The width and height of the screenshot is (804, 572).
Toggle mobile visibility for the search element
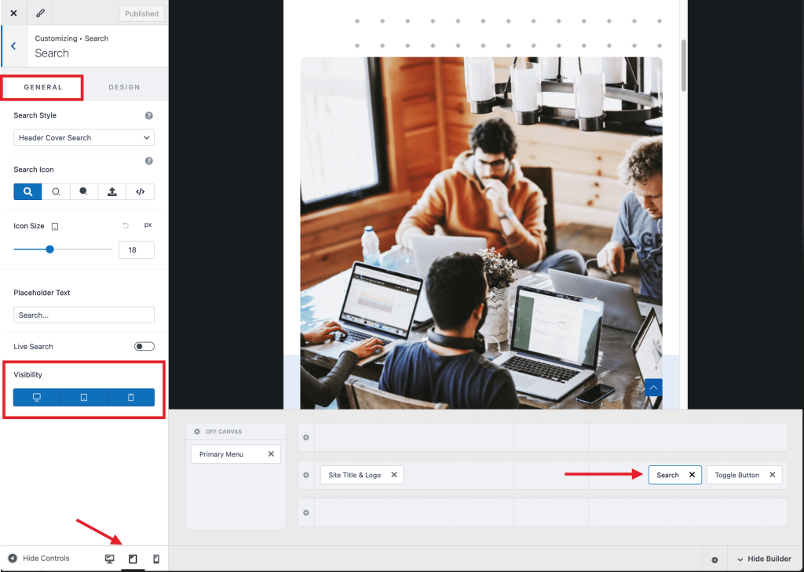(131, 398)
